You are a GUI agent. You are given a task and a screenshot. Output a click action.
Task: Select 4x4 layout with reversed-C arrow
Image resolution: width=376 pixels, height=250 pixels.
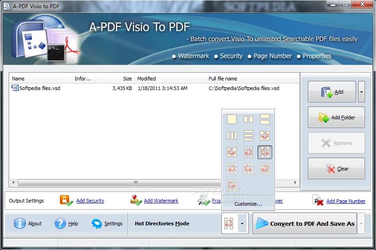click(265, 169)
